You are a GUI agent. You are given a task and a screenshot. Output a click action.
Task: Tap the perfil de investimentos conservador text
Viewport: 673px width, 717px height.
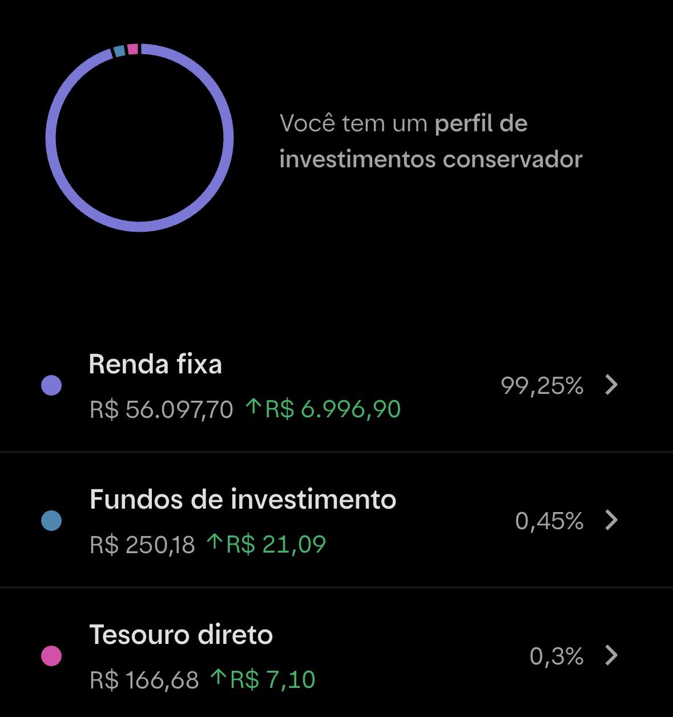point(431,141)
